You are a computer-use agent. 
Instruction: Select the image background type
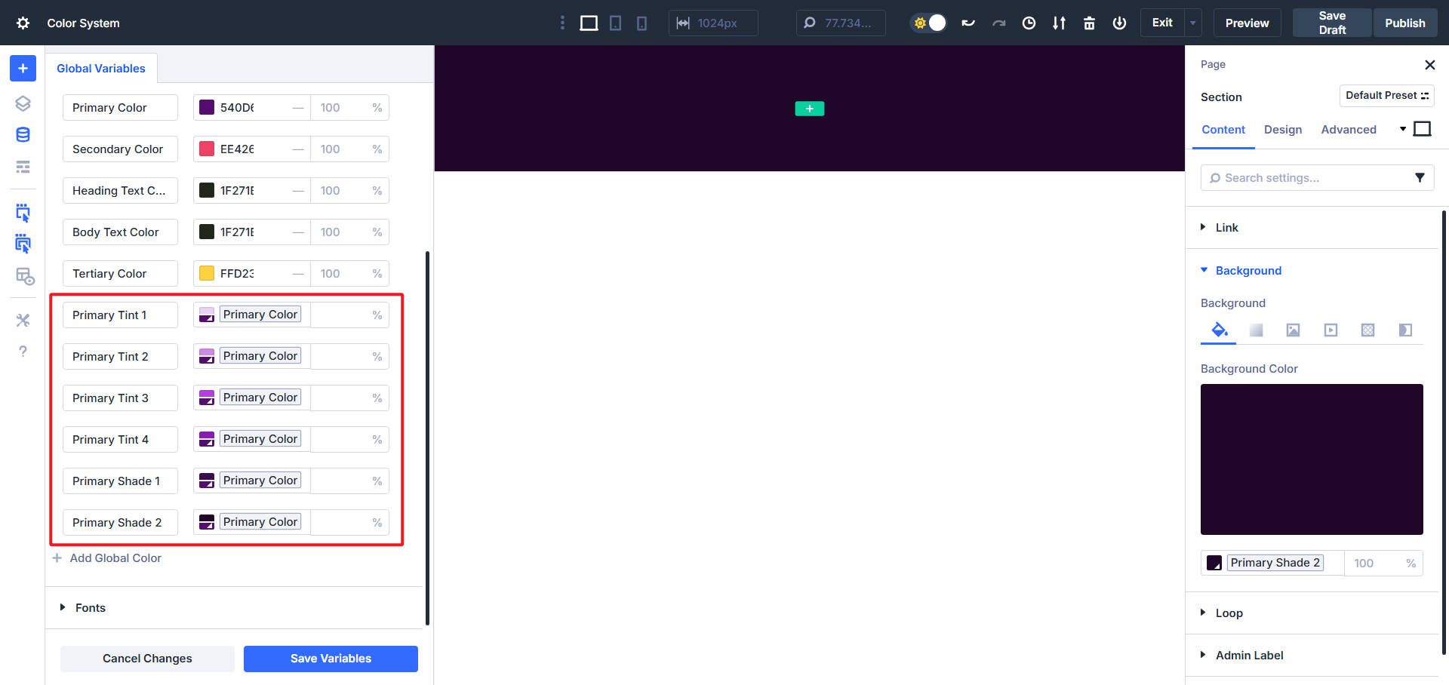tap(1293, 330)
